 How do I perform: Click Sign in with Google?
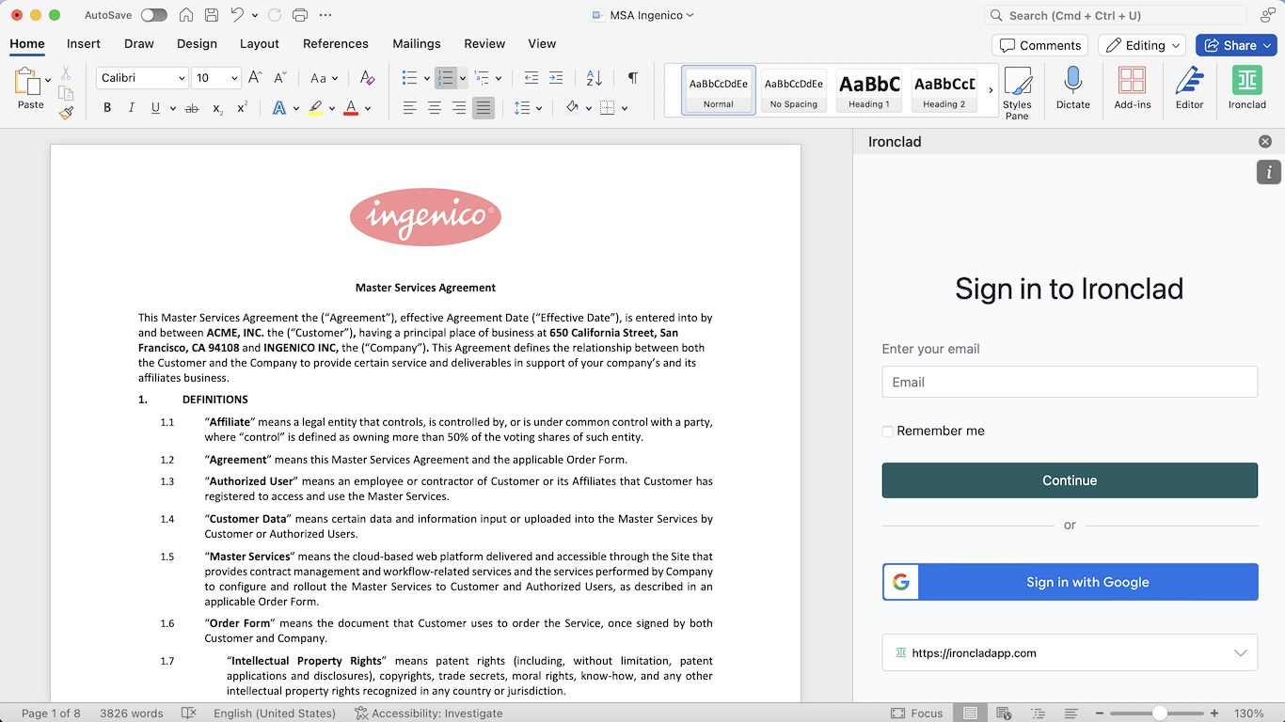click(1070, 582)
